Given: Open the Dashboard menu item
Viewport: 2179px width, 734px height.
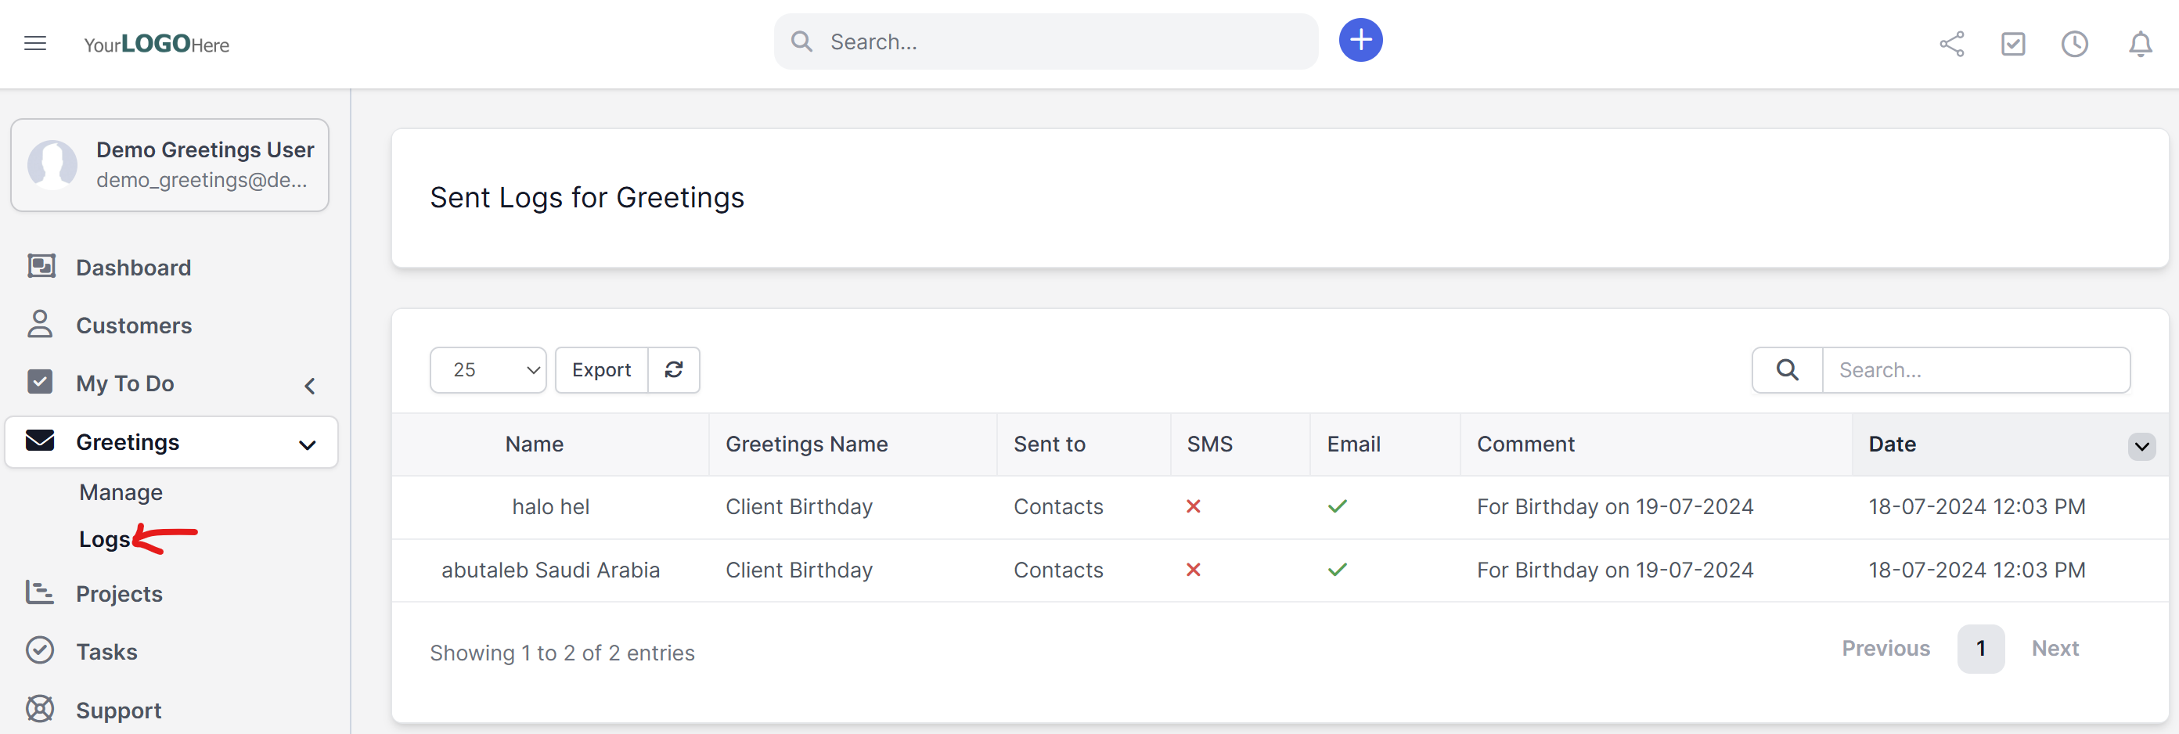Looking at the screenshot, I should [x=133, y=267].
